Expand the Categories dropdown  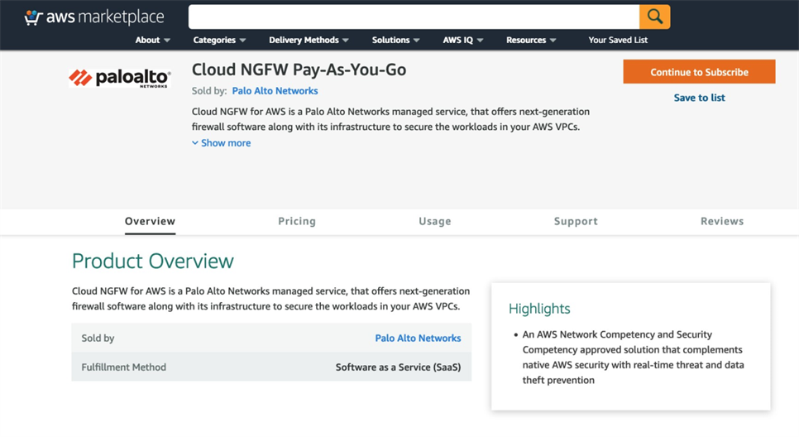(219, 40)
